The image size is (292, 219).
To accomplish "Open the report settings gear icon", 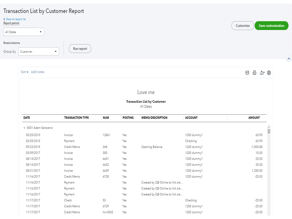I will coord(269,73).
